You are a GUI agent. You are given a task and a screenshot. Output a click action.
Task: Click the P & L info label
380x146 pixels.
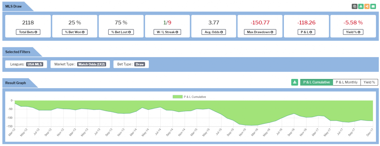pos(307,32)
